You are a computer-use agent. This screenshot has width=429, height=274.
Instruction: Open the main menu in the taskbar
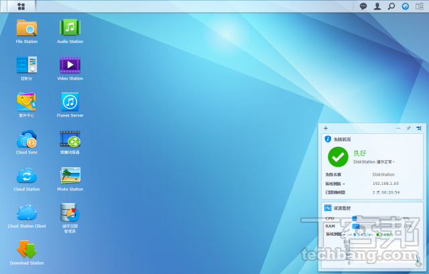(x=21, y=6)
